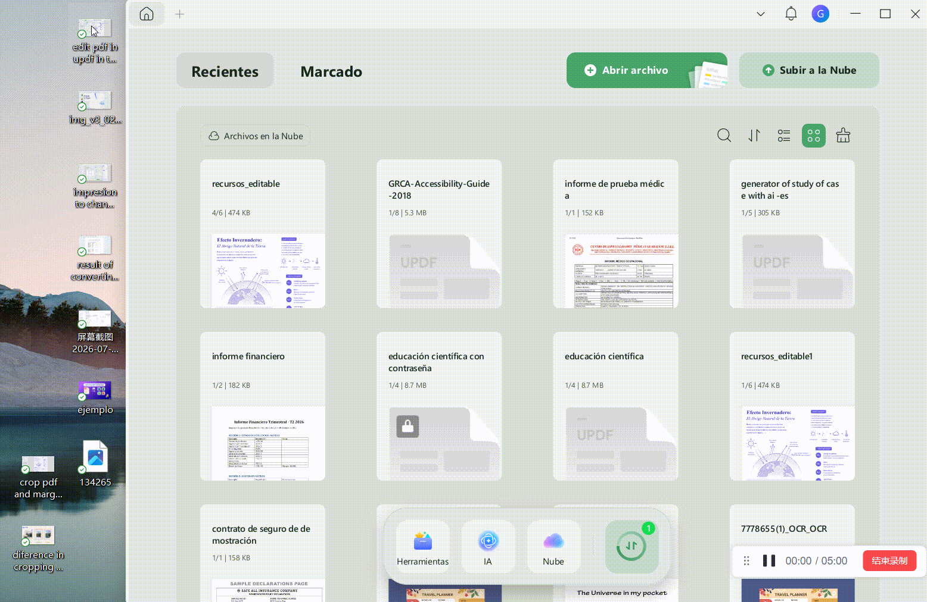Select the 屏幕截图 2026-07 desktop file
The height and width of the screenshot is (602, 927).
(95, 331)
